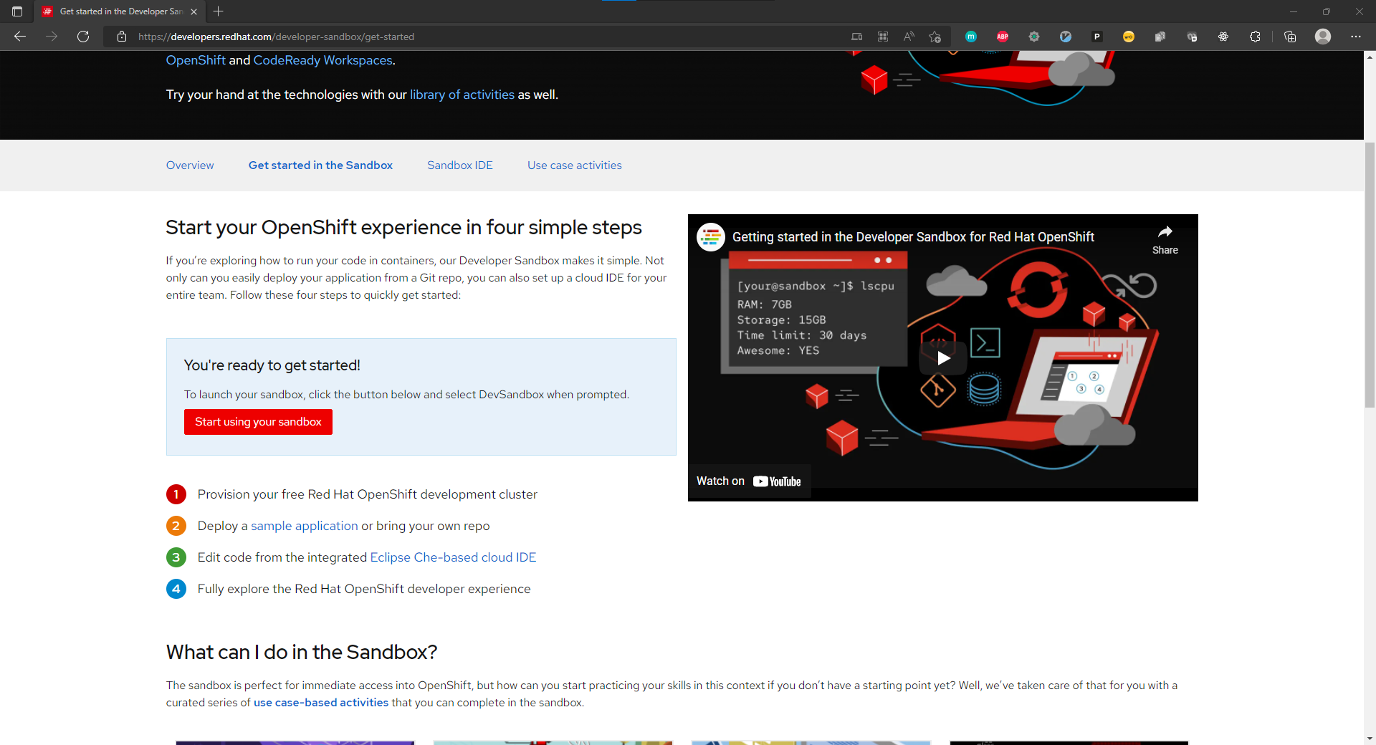The height and width of the screenshot is (745, 1376).
Task: Open the Adblock Plus extension
Action: click(1003, 37)
